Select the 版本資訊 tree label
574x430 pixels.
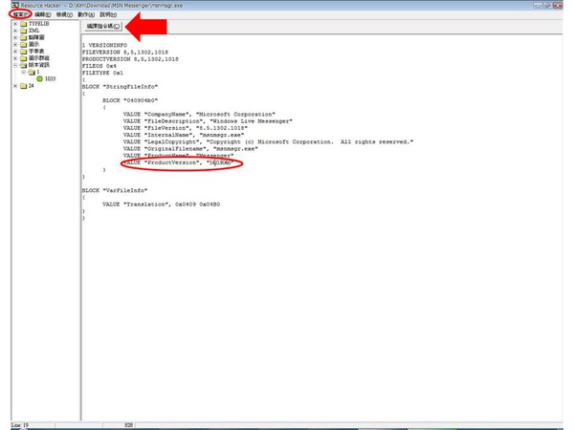[x=39, y=65]
